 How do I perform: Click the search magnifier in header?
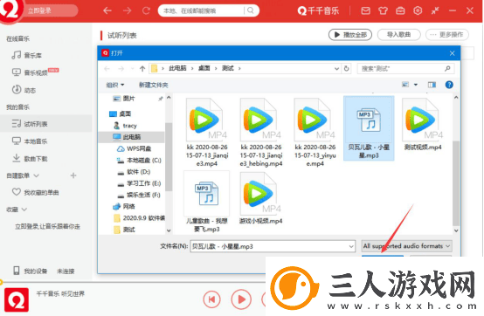click(251, 10)
